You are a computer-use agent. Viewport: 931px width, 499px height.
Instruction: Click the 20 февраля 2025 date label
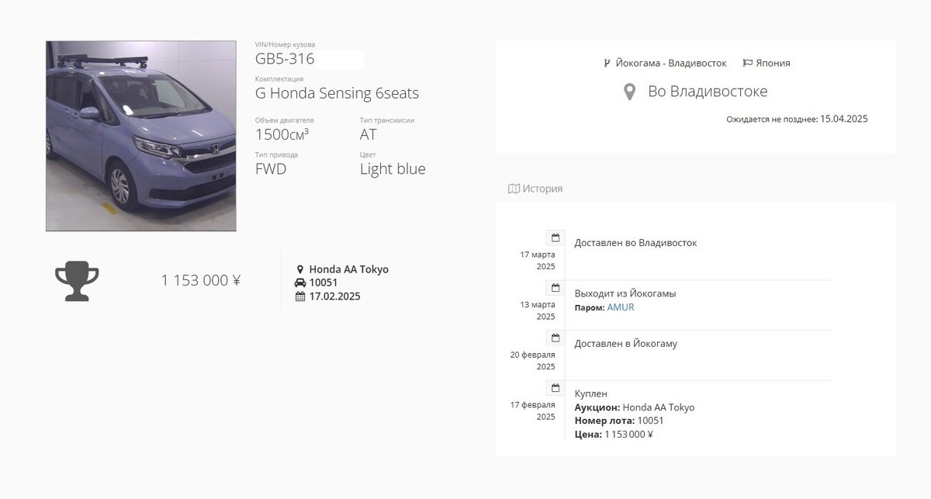point(533,361)
